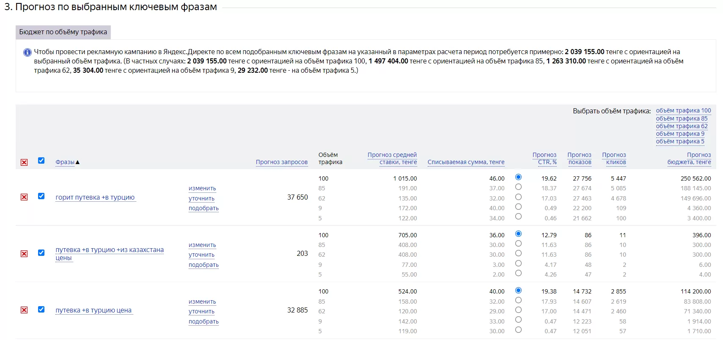
Task: Select the 36.00 amount radio for the казахстана phrase
Action: point(518,233)
